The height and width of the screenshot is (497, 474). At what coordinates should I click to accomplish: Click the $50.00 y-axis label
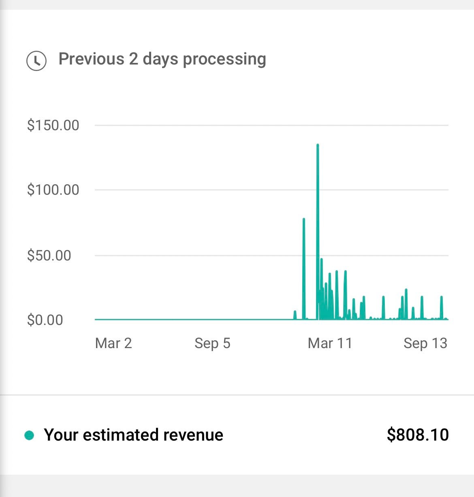(49, 255)
